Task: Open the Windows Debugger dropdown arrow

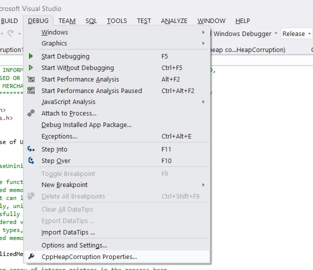Action: point(276,33)
